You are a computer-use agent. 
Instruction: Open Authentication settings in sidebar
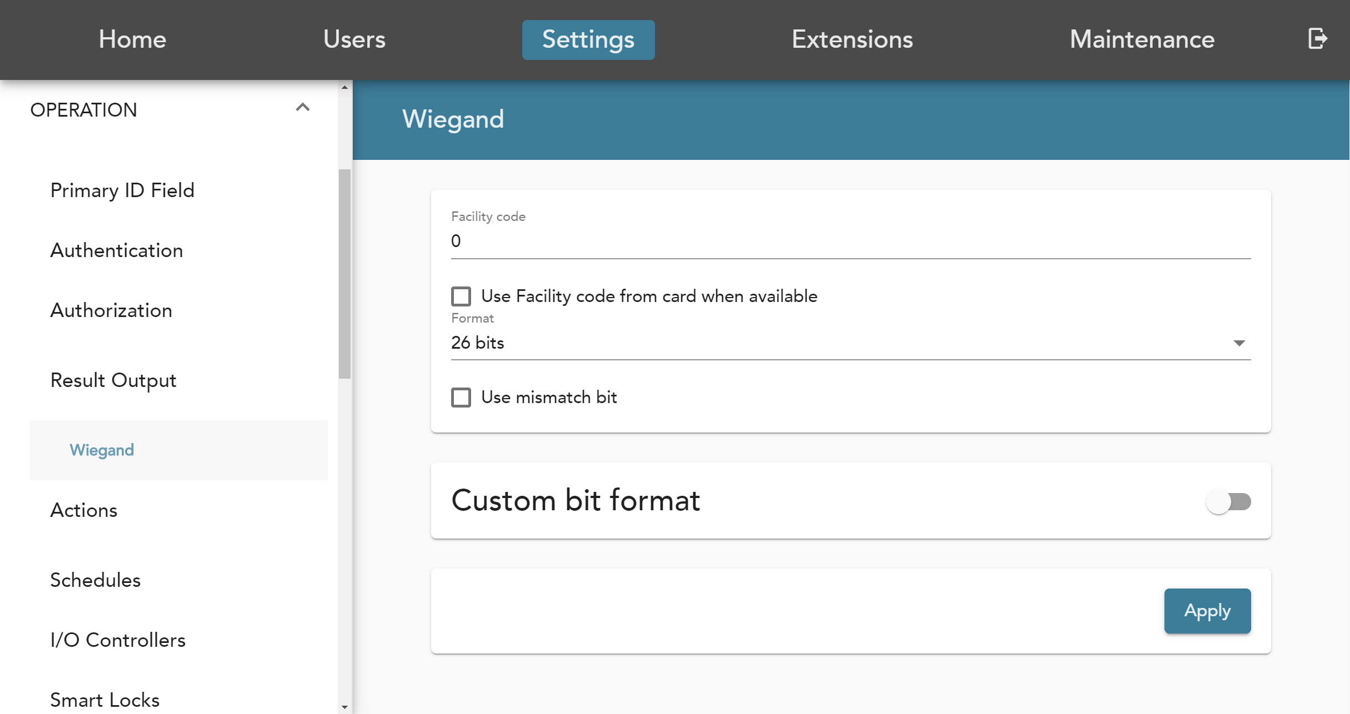coord(117,250)
